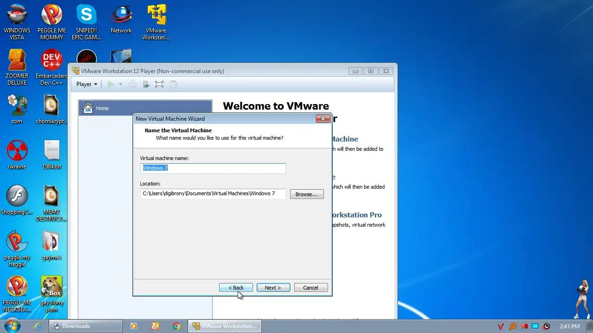
Task: Minimize the VMware Workstation Player window
Action: point(355,71)
